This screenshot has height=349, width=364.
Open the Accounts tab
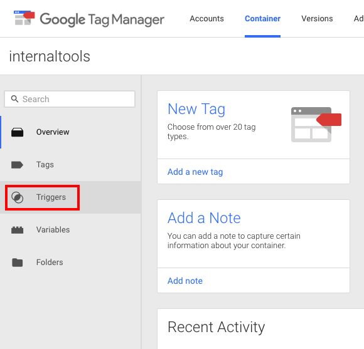pos(206,19)
